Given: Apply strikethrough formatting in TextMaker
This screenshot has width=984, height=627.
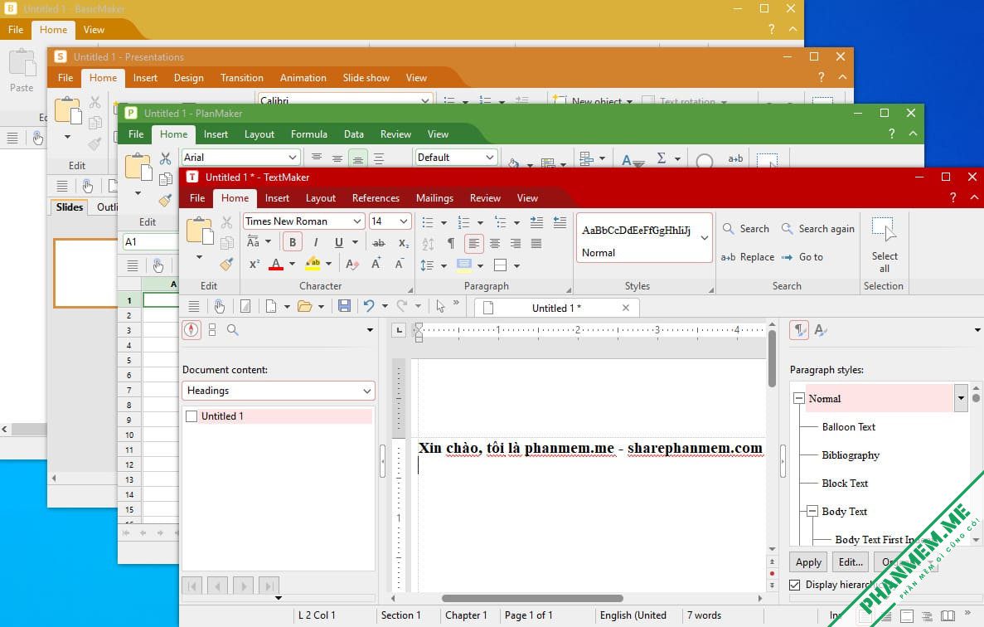Looking at the screenshot, I should click(378, 243).
